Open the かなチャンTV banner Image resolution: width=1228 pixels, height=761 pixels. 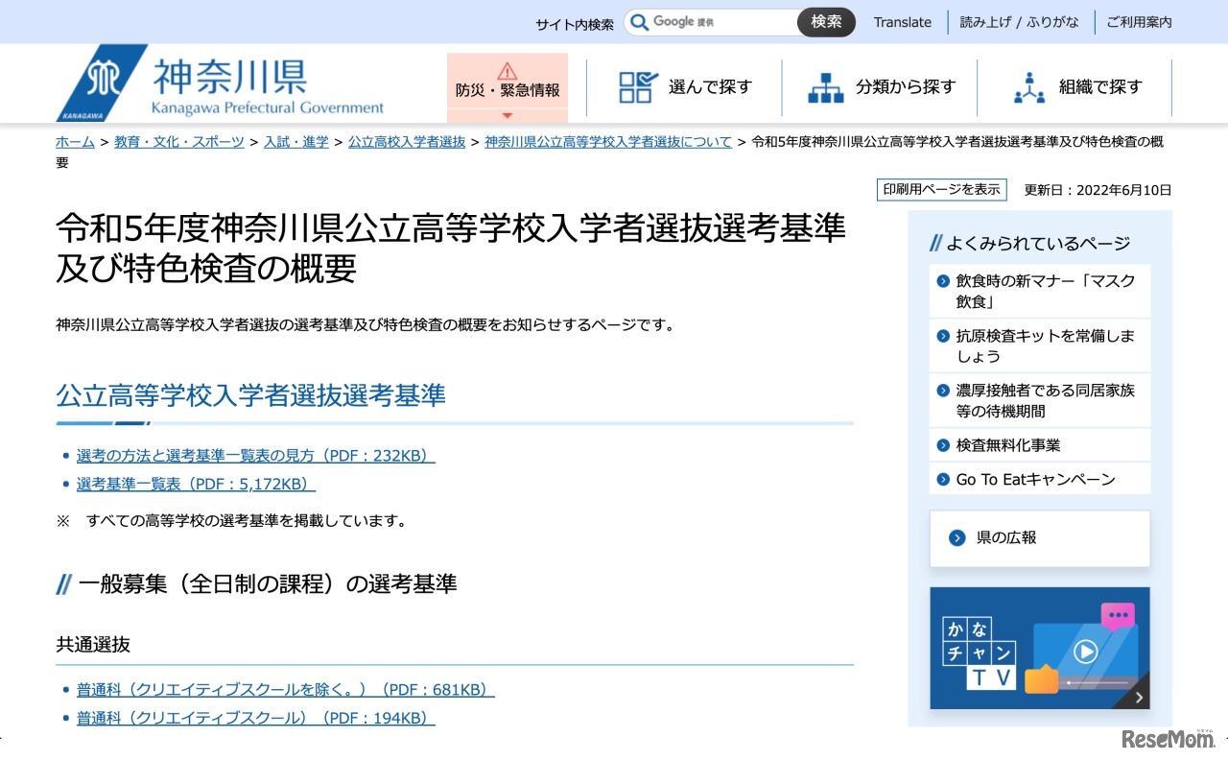(x=1040, y=649)
